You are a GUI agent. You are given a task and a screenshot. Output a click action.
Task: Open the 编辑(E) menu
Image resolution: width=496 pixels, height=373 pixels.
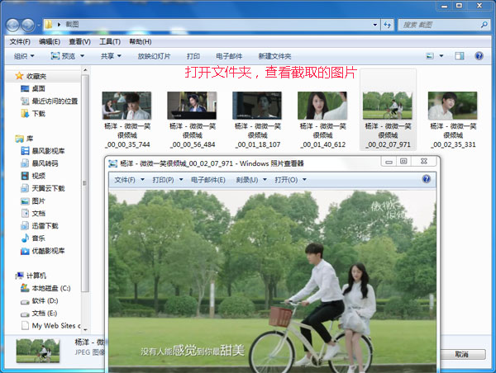pos(50,42)
